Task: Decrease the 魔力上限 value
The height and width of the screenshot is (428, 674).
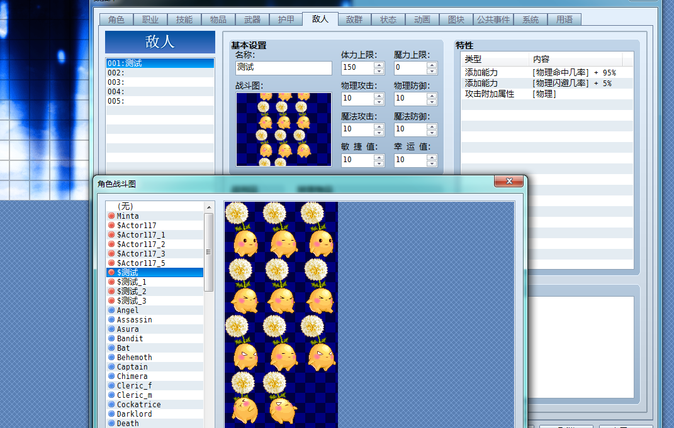Action: pos(432,71)
